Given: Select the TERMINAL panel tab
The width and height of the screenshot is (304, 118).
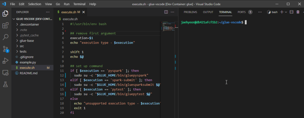Looking at the screenshot, I should 225,12.
